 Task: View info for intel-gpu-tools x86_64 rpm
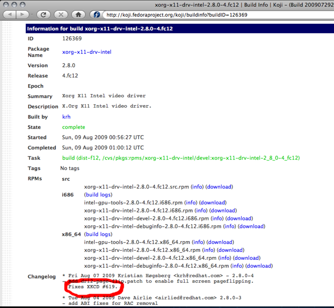click(198, 242)
